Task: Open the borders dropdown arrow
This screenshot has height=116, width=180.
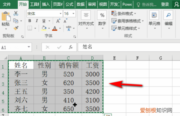Action: pyautogui.click(x=35, y=28)
